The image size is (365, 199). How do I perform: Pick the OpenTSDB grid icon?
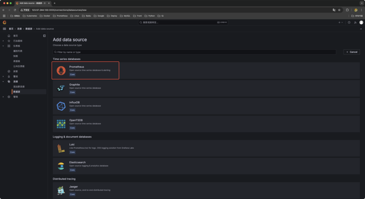click(61, 124)
